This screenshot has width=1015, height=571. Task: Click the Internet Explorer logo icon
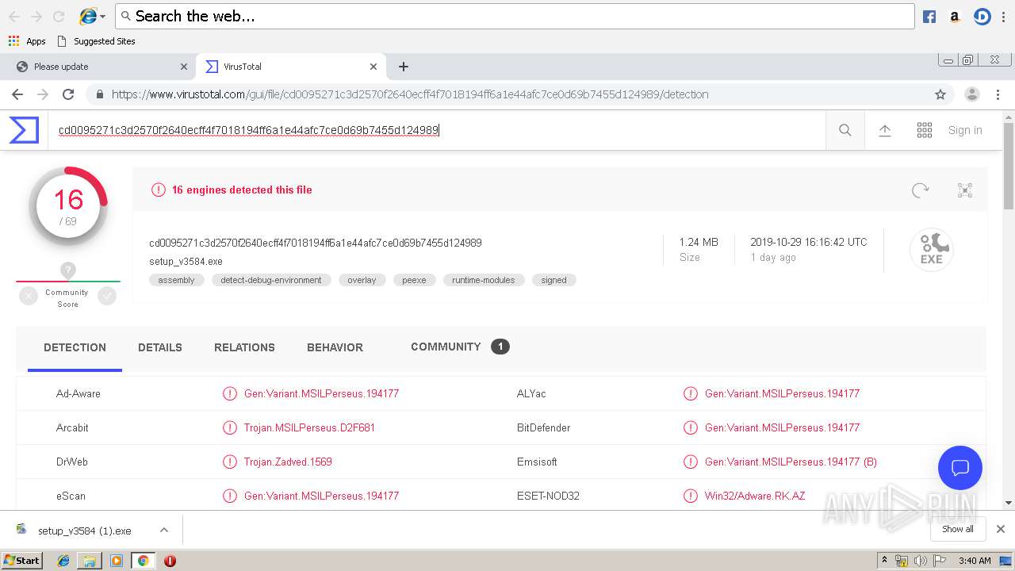point(88,17)
